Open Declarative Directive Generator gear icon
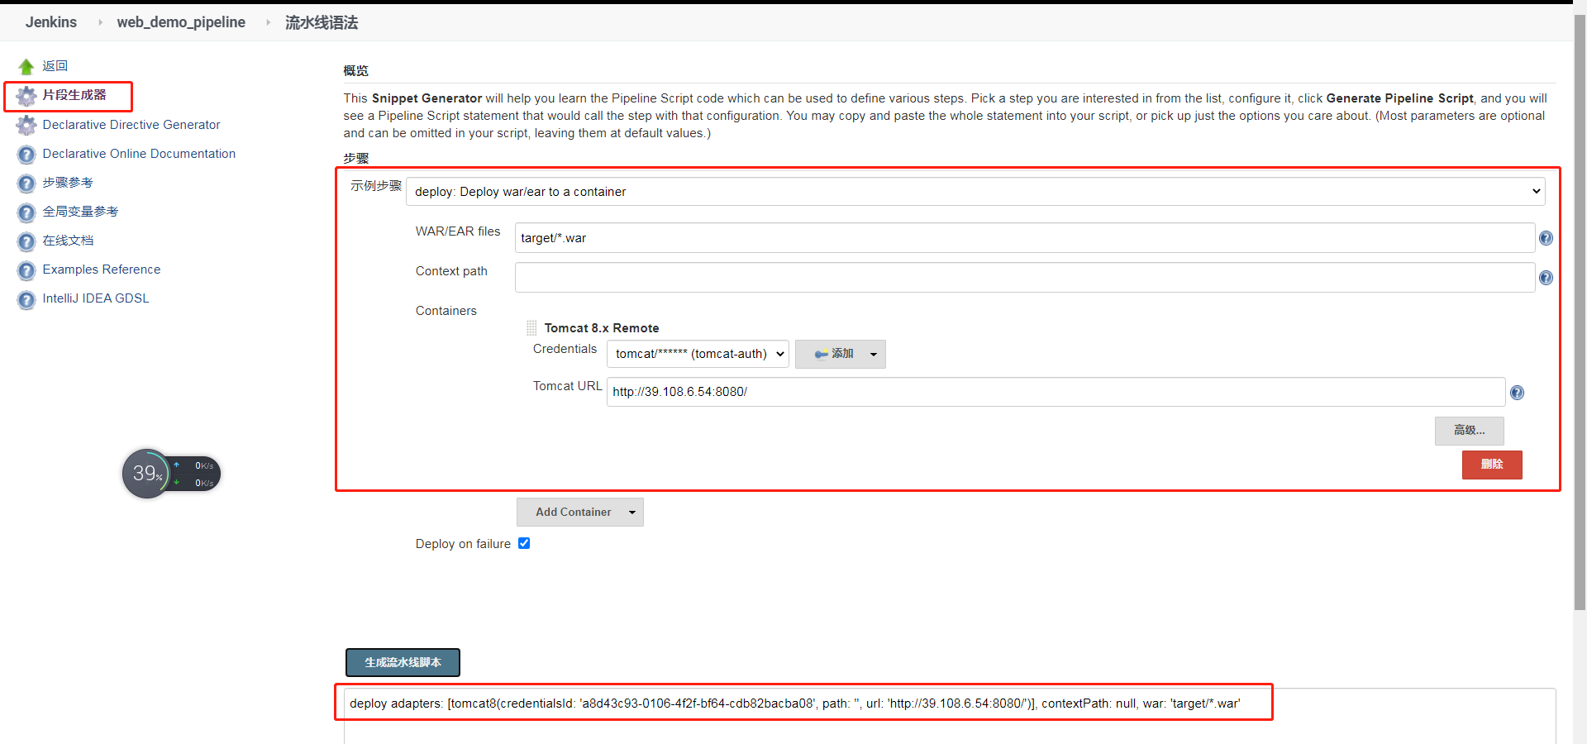The height and width of the screenshot is (744, 1587). [x=26, y=125]
